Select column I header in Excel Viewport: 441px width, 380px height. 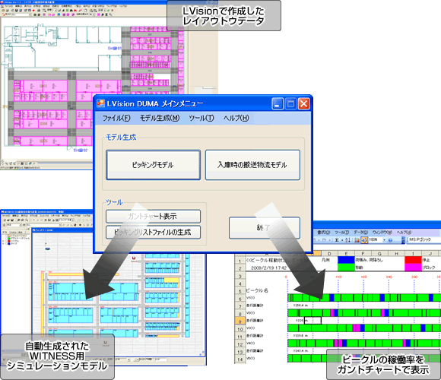(x=413, y=254)
